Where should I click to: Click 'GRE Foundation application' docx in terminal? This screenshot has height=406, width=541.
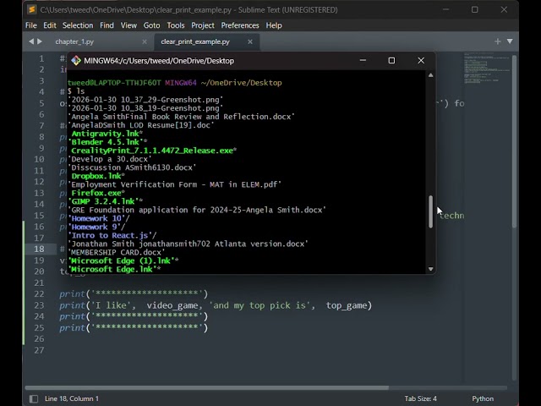click(x=197, y=210)
